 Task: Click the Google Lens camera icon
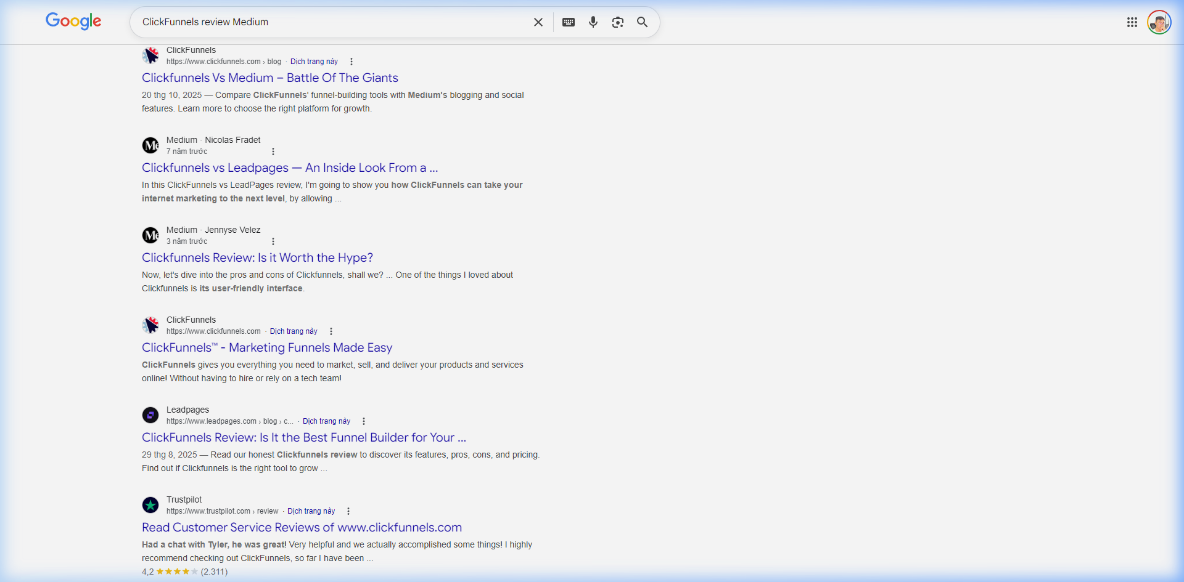(x=617, y=22)
